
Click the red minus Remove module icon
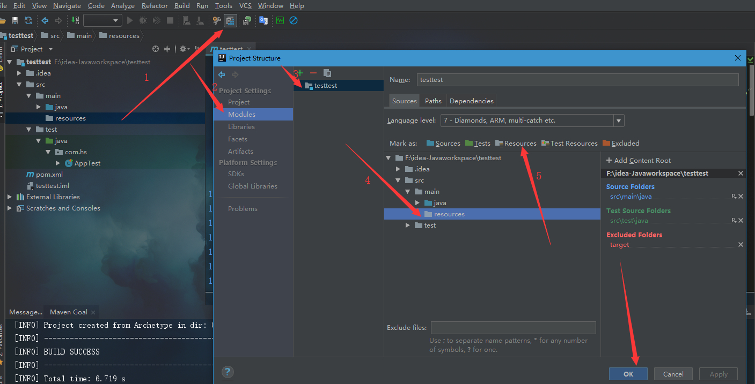click(x=313, y=73)
